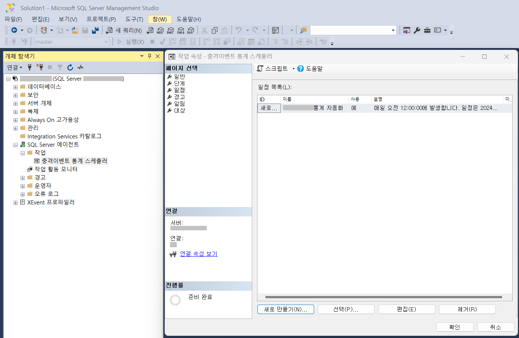
Task: Open a database engine query icon
Action: pyautogui.click(x=150, y=30)
